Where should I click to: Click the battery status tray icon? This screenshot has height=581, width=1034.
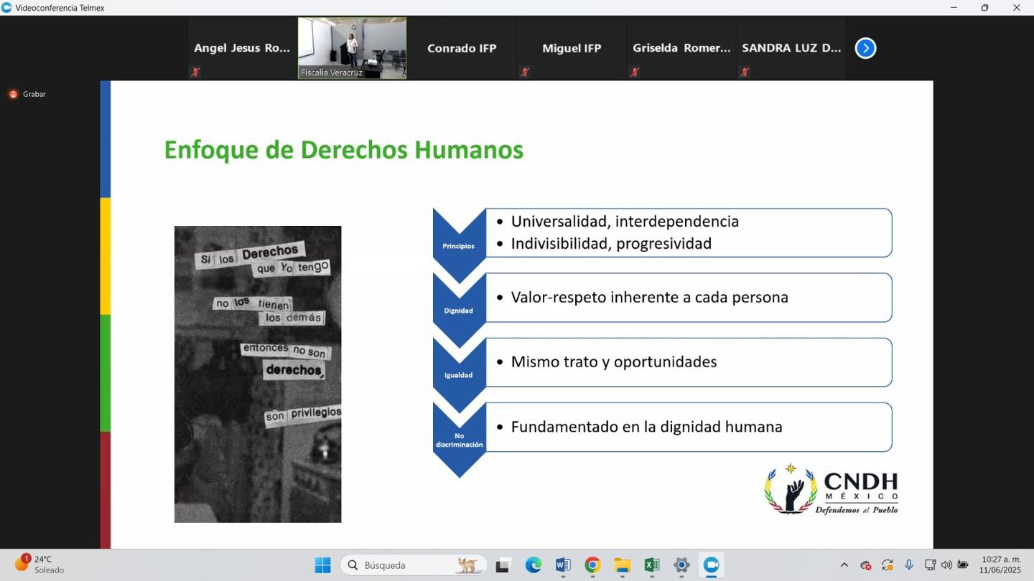click(x=963, y=565)
